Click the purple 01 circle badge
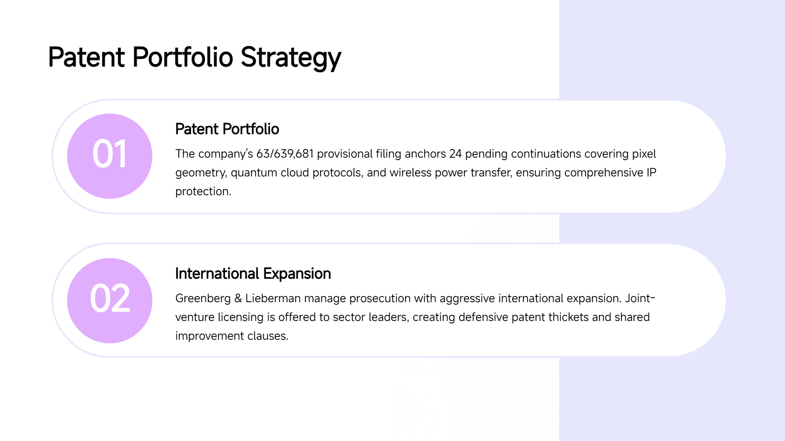 click(110, 156)
